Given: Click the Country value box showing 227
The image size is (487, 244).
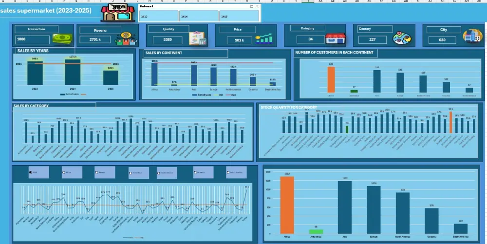Looking at the screenshot, I should (x=373, y=40).
